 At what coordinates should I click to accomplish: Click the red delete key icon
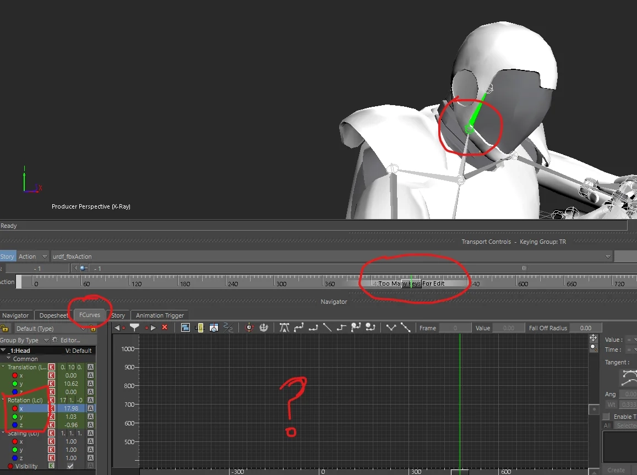click(164, 327)
